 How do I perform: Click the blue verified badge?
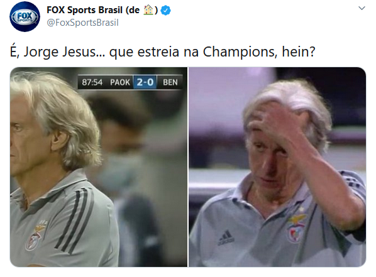tap(166, 10)
